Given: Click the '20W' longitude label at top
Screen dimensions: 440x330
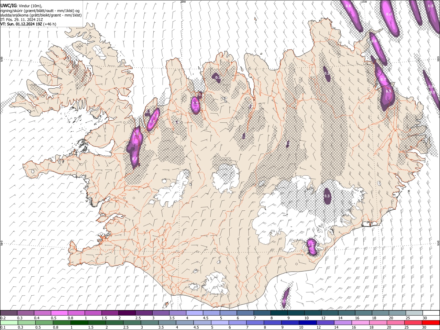Looking at the screenshot, I should [x=183, y=2].
